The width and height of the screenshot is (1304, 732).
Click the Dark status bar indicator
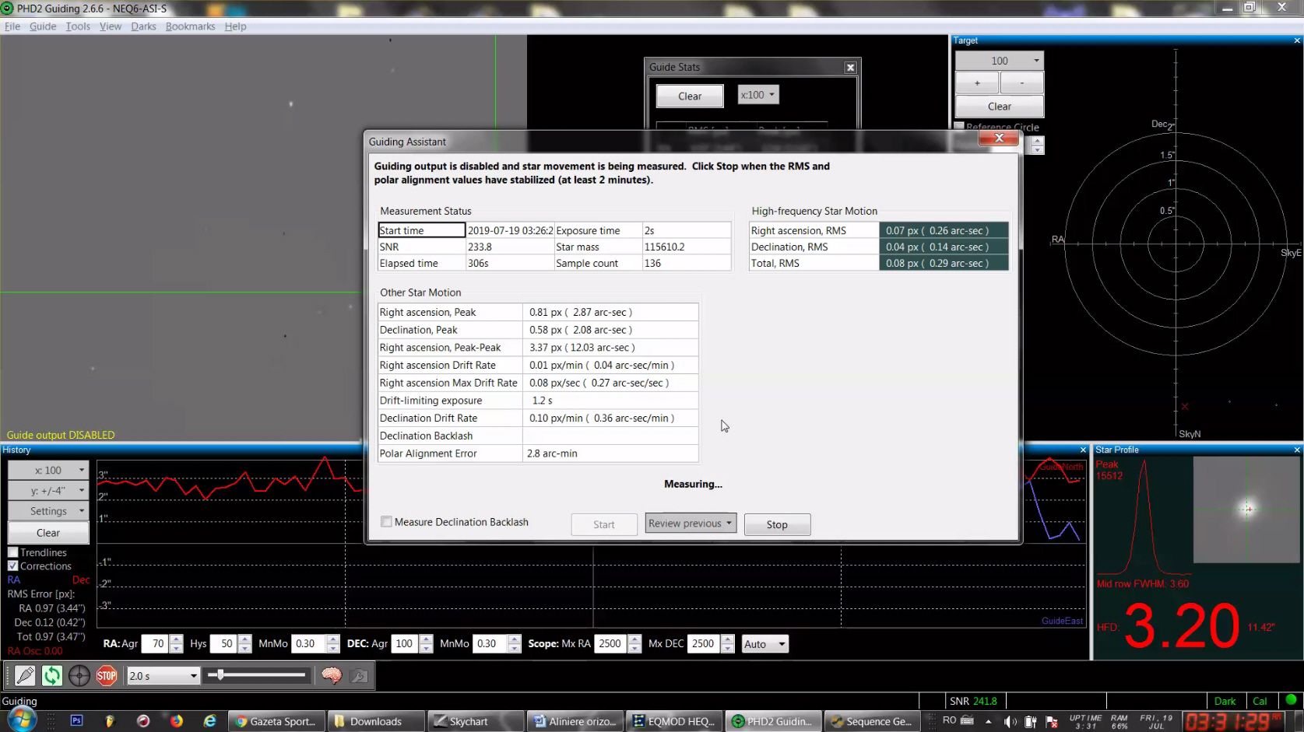[x=1225, y=701]
